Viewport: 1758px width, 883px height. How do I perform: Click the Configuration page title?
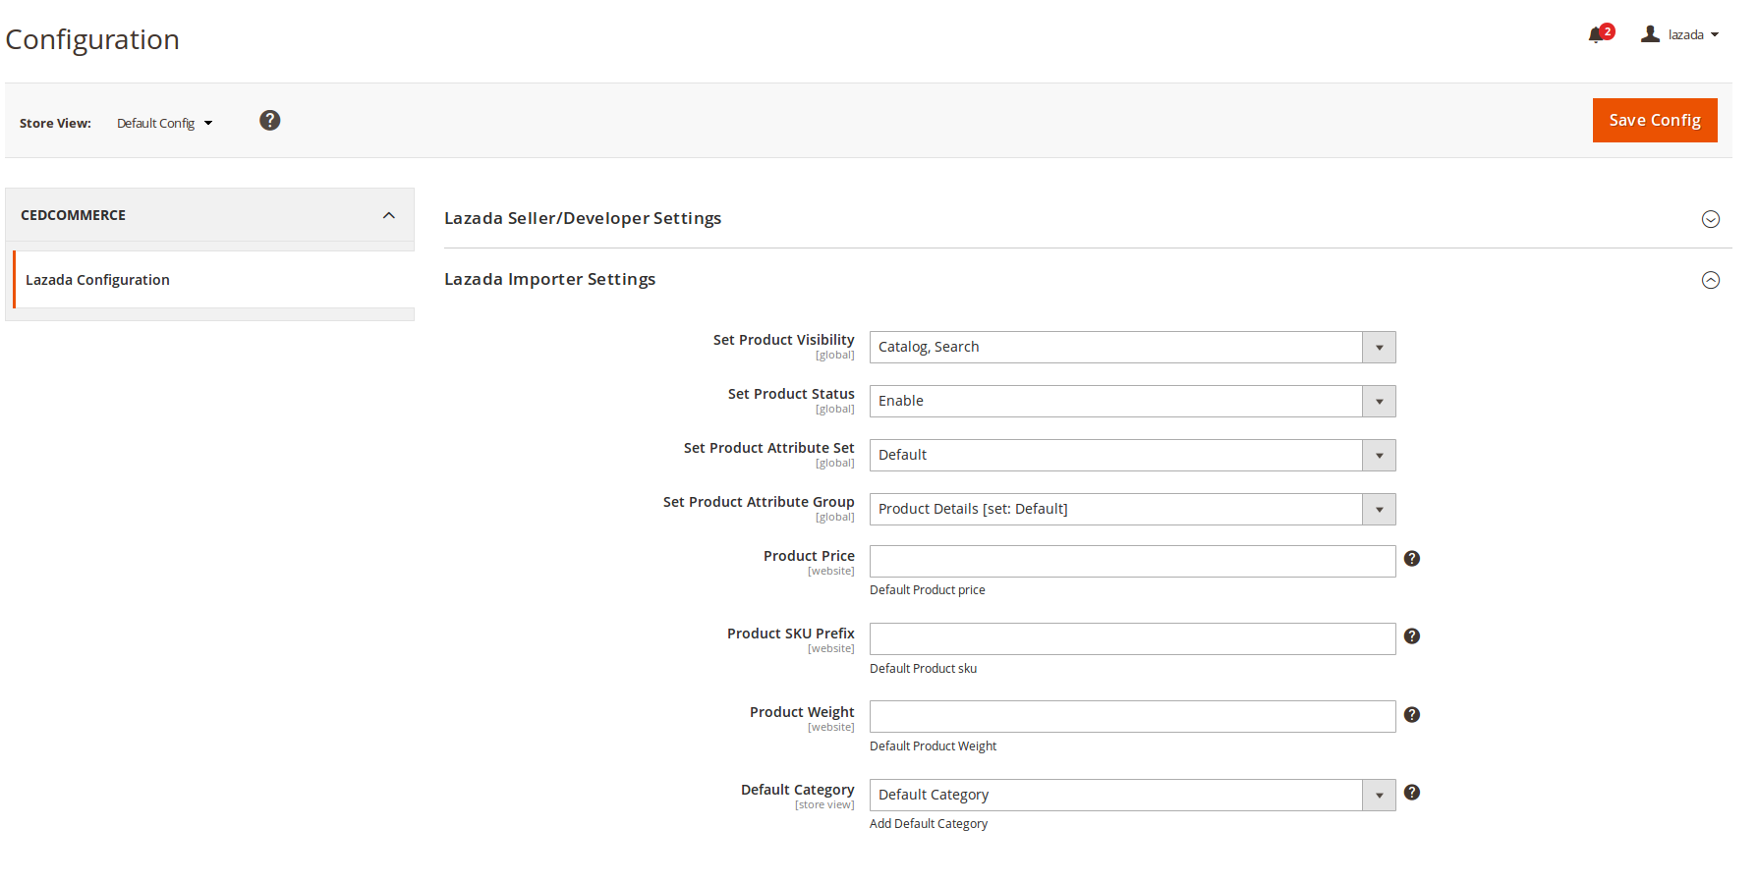tap(92, 39)
